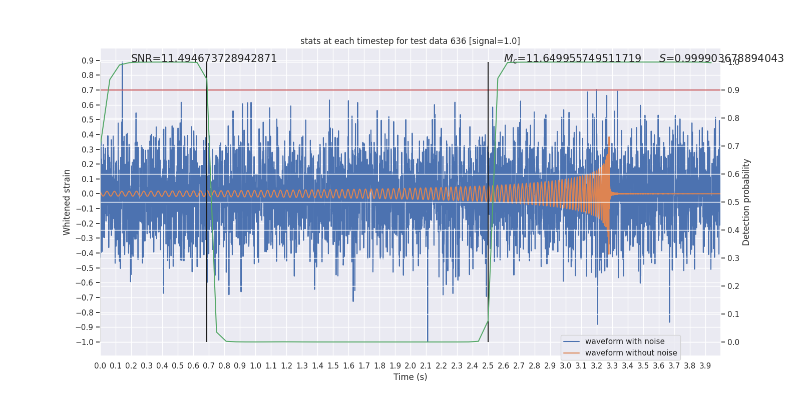Viewport: 801px width, 400px height.
Task: Click the Time axis tick label 3.0
Action: (x=566, y=366)
